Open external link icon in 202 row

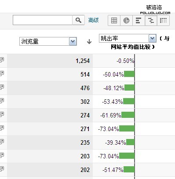pyautogui.click(x=2, y=169)
